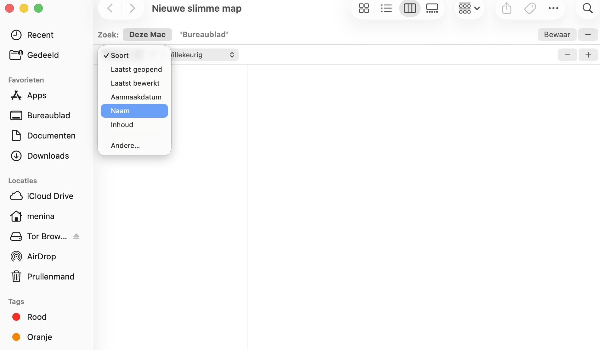The width and height of the screenshot is (600, 350).
Task: Open AirDrop from the sidebar
Action: 41,256
